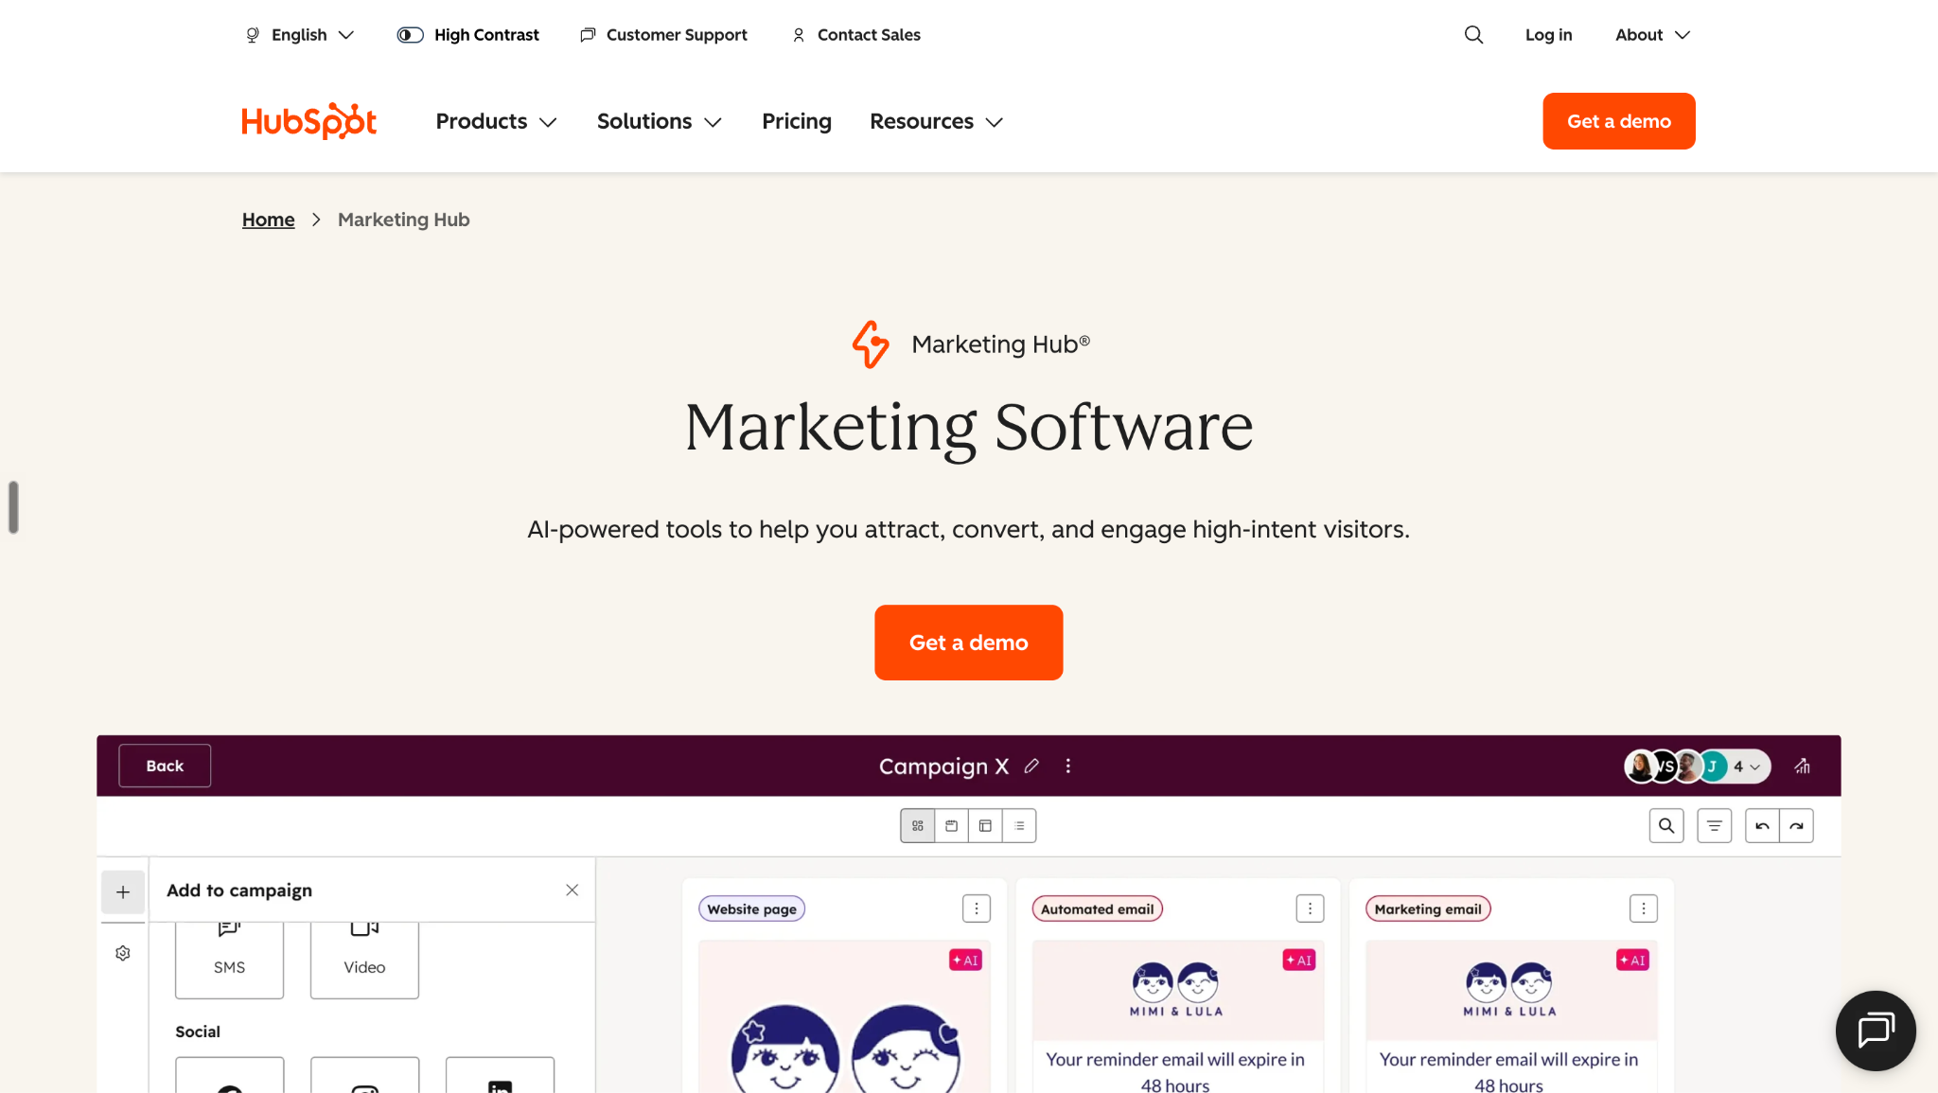Expand the Resources menu

click(x=936, y=121)
